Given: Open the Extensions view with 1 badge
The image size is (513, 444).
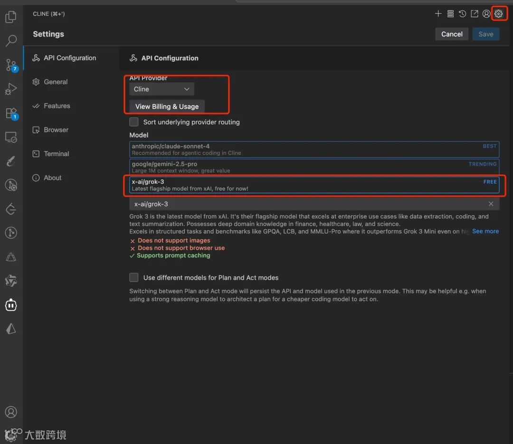Looking at the screenshot, I should pyautogui.click(x=11, y=113).
